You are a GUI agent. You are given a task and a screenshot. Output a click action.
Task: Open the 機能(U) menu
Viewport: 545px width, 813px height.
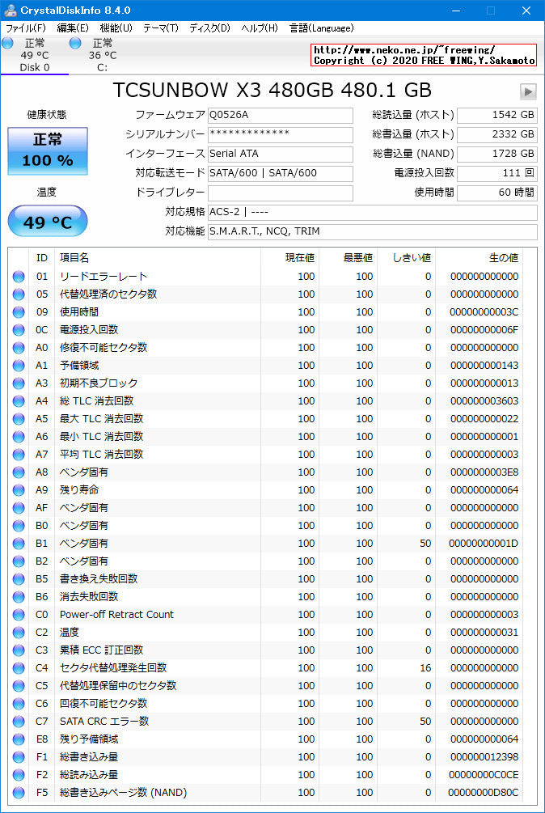click(x=116, y=28)
